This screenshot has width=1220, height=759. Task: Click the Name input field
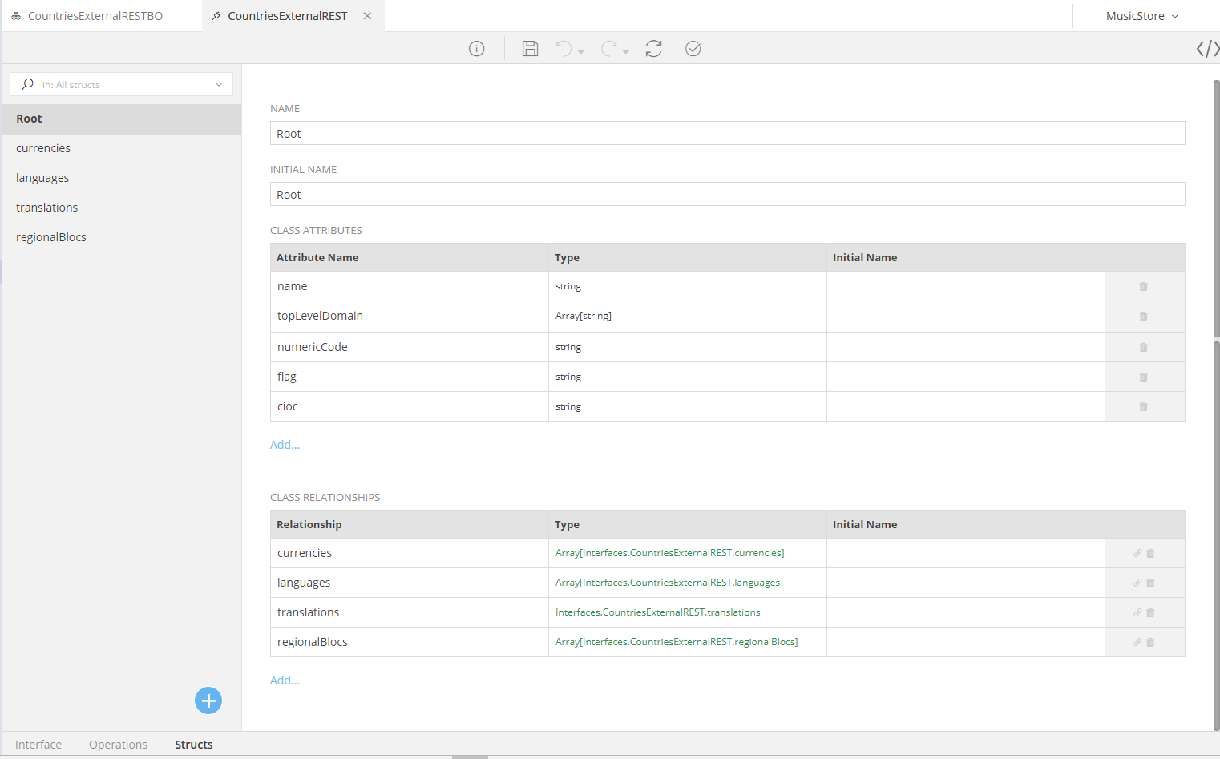click(727, 134)
